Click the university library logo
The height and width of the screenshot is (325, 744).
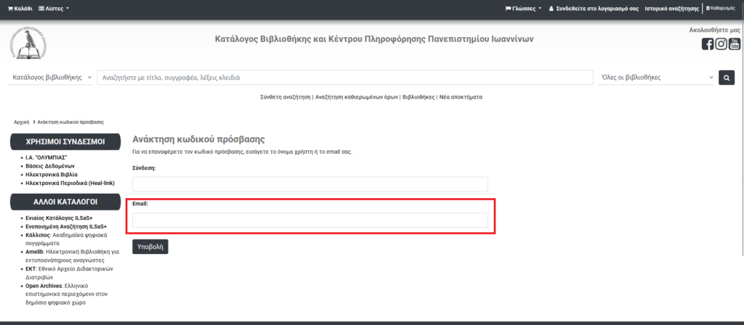coord(28,43)
